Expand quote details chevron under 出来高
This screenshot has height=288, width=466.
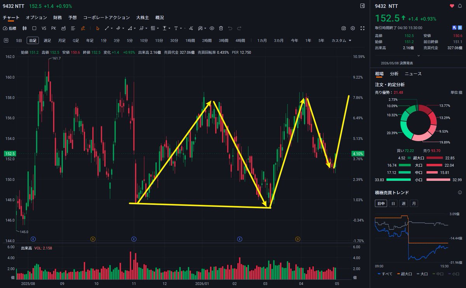click(418, 55)
